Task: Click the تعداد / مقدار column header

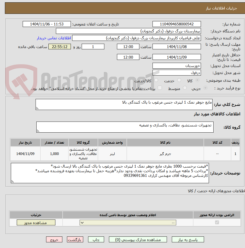Action: point(54,143)
